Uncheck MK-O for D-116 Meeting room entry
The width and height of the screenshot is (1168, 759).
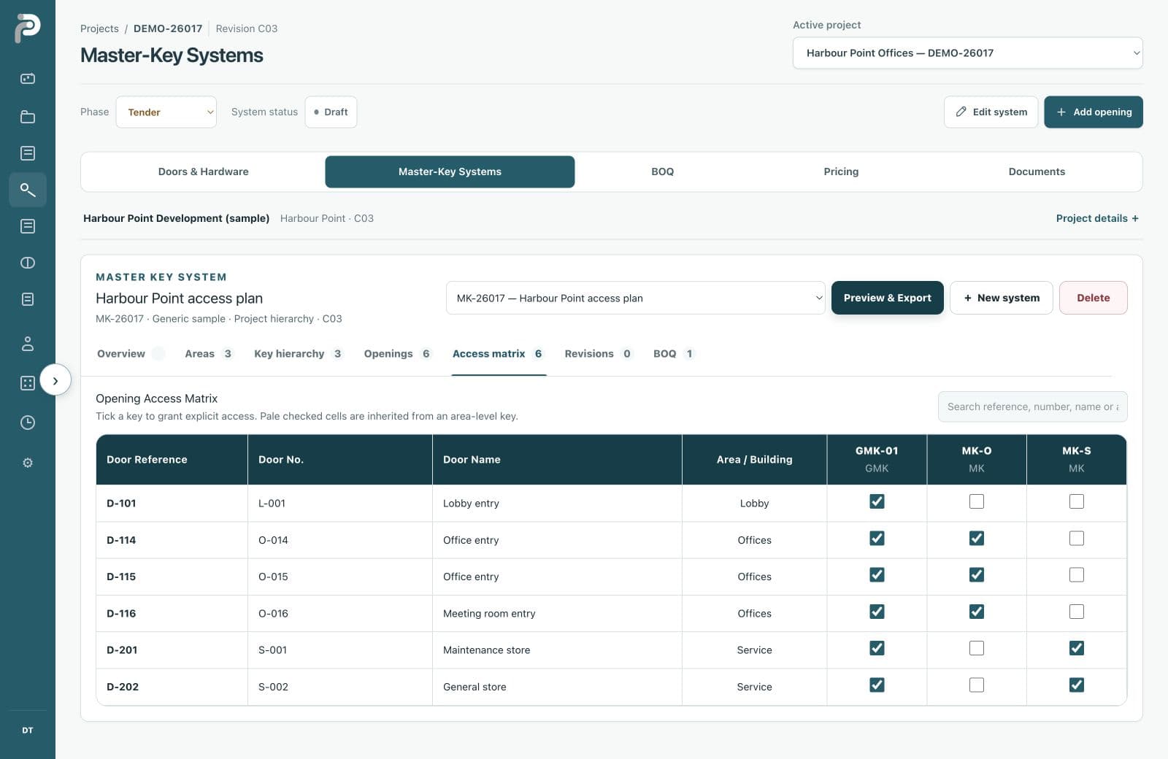tap(976, 612)
